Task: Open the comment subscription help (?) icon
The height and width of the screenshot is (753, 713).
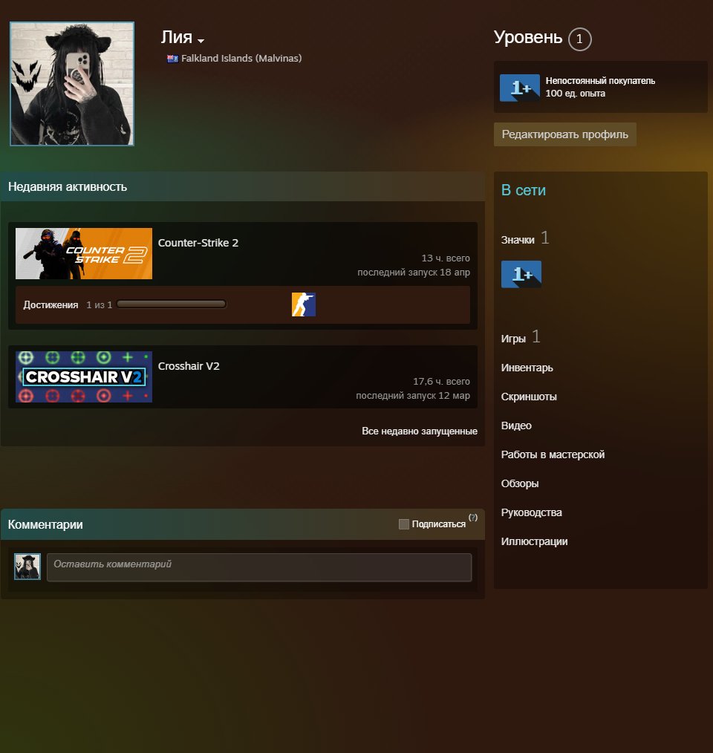Action: pyautogui.click(x=473, y=517)
